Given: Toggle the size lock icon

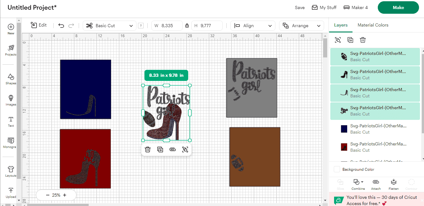Looking at the screenshot, I should [187, 26].
